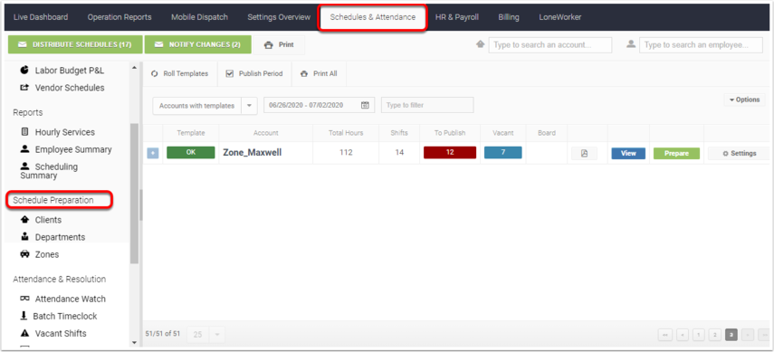
Task: Open HR & Payroll tab
Action: [x=457, y=17]
